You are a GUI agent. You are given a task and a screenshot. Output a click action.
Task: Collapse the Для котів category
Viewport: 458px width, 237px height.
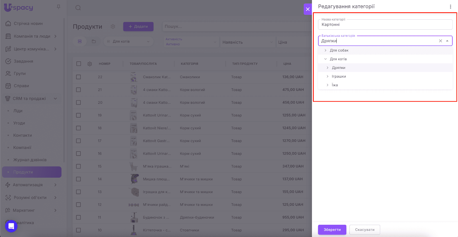pyautogui.click(x=325, y=59)
